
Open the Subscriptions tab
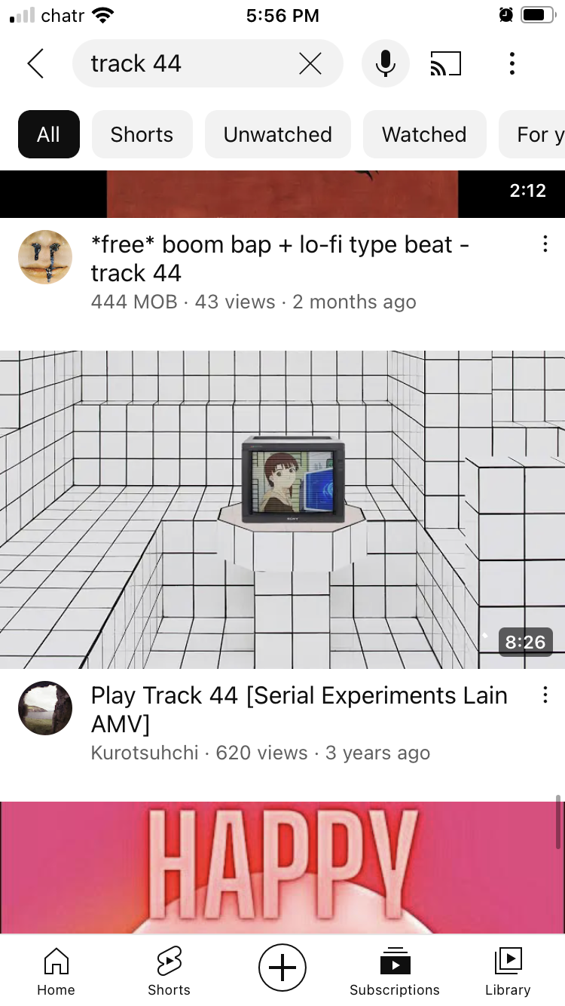pyautogui.click(x=395, y=972)
